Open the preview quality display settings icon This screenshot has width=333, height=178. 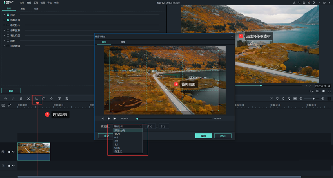[311, 91]
